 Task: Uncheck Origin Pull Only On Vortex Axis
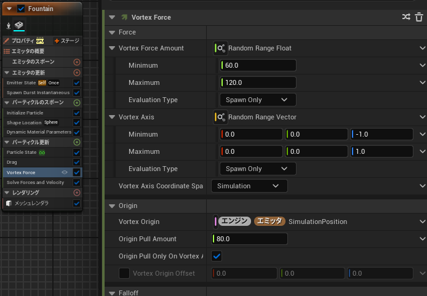coord(217,256)
